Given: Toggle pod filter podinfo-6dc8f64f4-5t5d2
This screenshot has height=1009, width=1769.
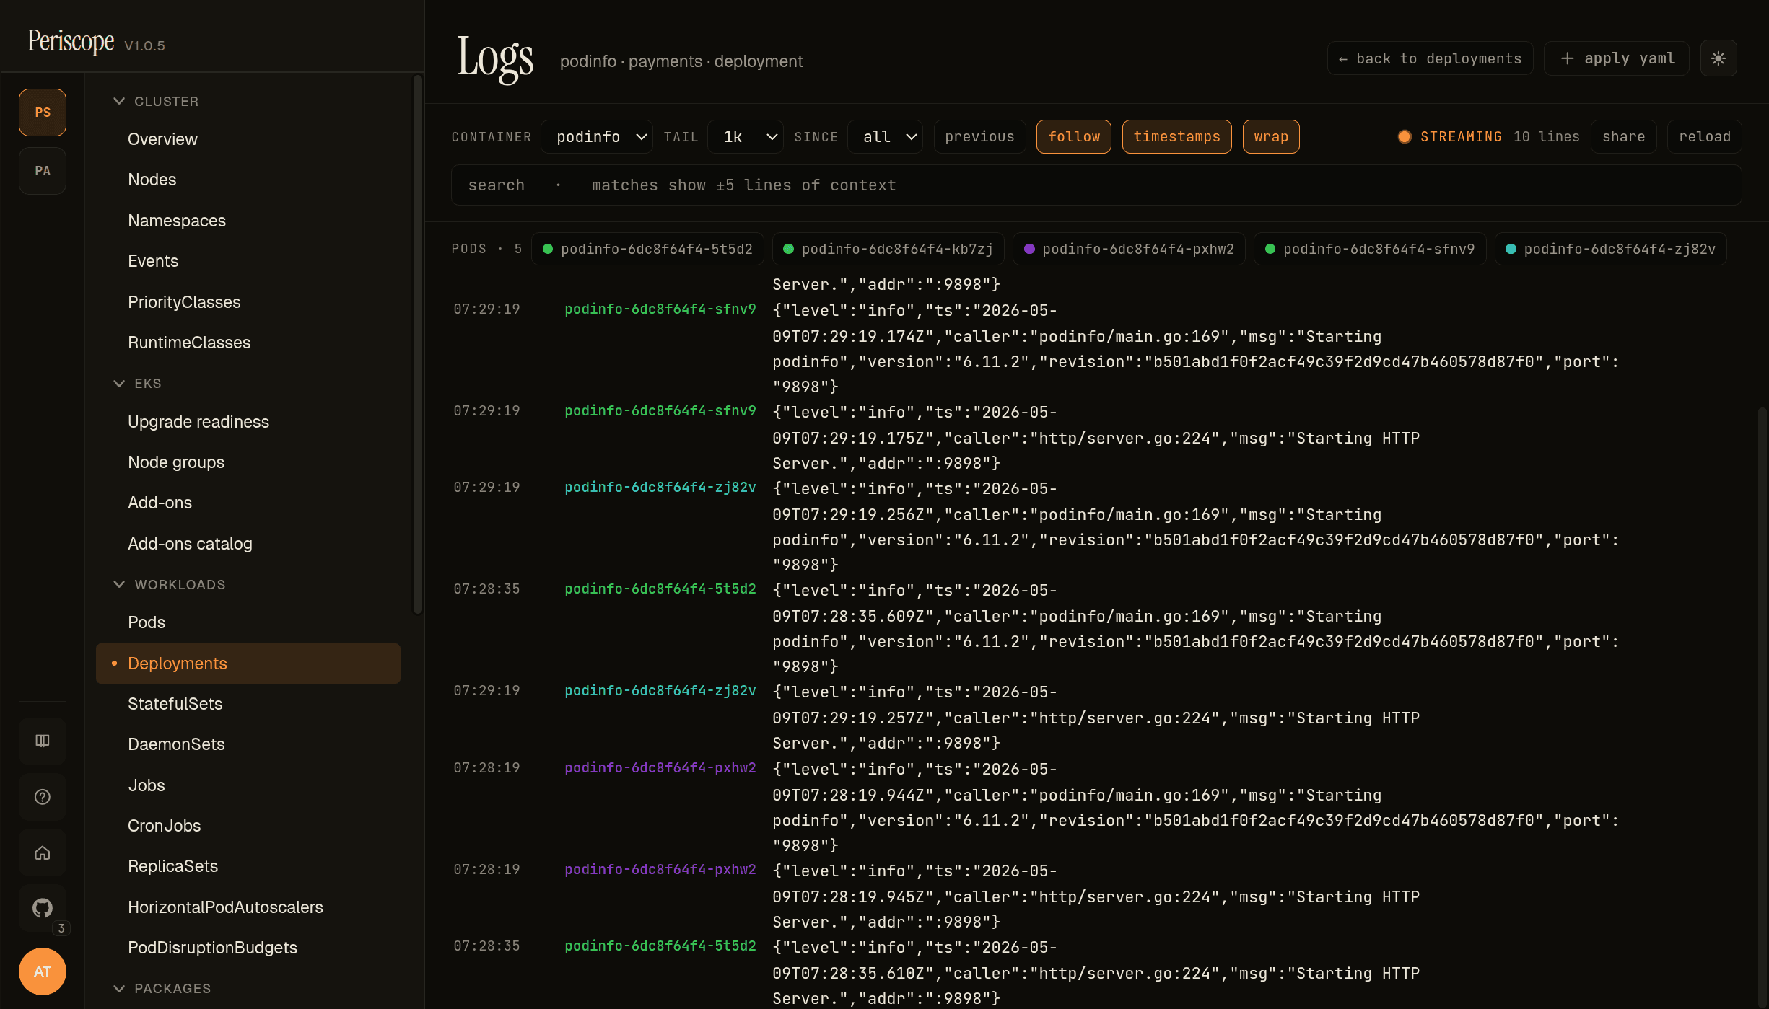Looking at the screenshot, I should (647, 249).
